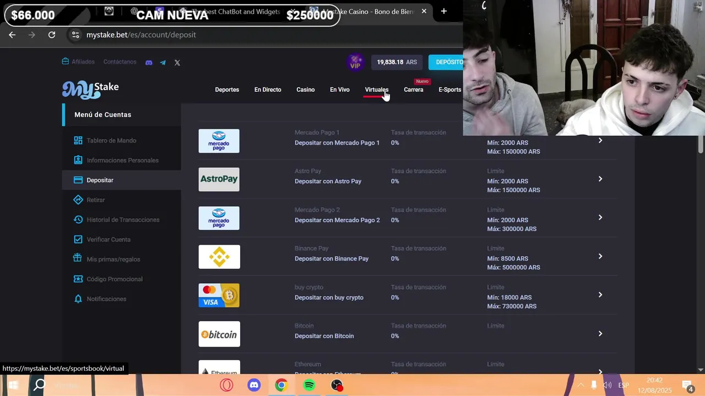Expand Mercado Pago 2 row chevron
The image size is (705, 396).
click(600, 217)
